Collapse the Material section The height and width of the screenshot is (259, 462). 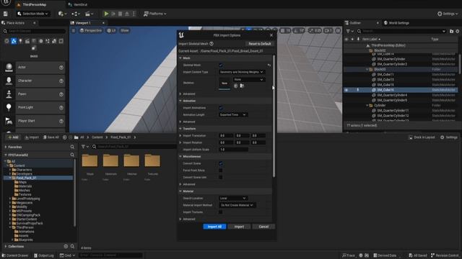(180, 191)
